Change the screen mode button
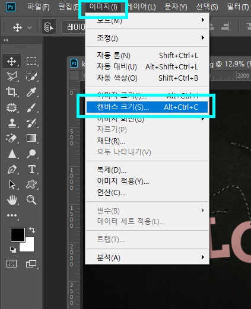This screenshot has height=309, width=251. [31, 264]
